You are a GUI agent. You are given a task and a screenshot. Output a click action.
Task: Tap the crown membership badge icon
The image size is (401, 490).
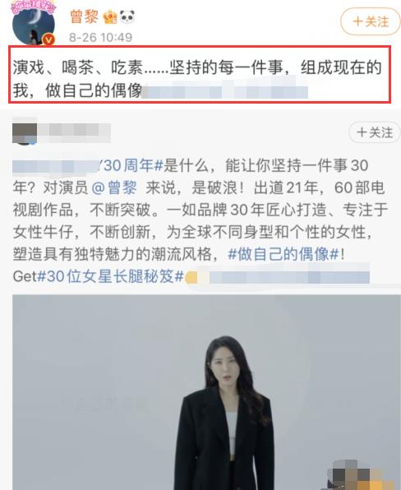click(110, 17)
